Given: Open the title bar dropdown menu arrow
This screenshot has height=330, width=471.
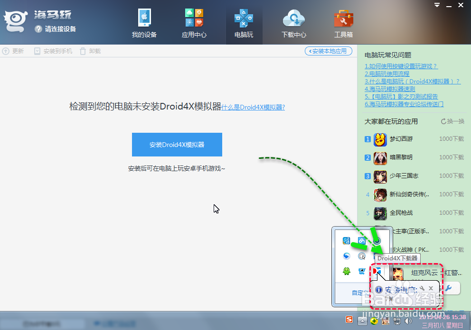Looking at the screenshot, I should pos(437,5).
